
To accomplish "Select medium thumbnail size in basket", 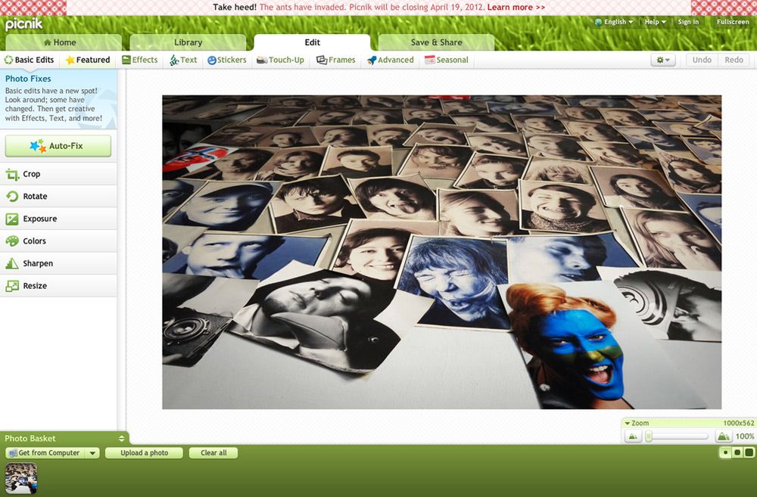I will click(737, 452).
